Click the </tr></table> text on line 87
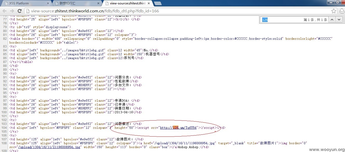 (x=21, y=62)
